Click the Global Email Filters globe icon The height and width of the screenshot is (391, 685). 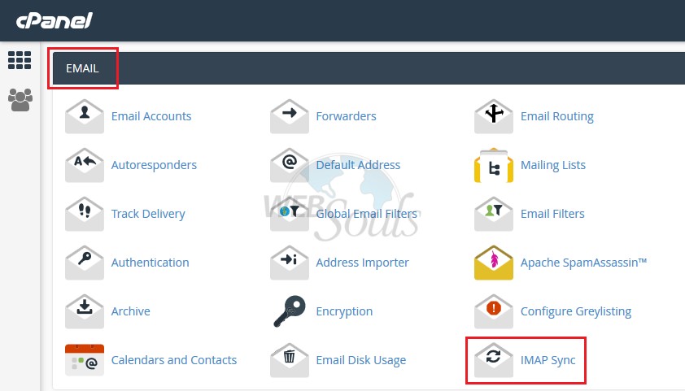289,214
